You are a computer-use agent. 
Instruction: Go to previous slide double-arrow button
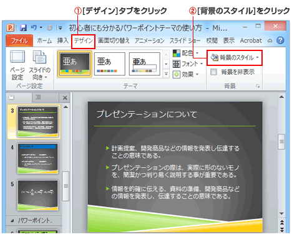[x=282, y=223]
